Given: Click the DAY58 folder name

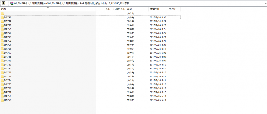Looking at the screenshot, I should pyautogui.click(x=8, y=57).
